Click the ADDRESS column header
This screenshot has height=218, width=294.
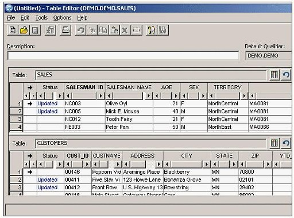pos(142,156)
